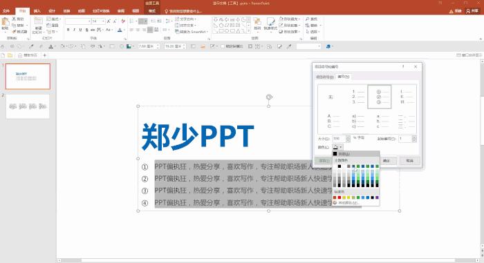Viewport: 484px width, 263px height.
Task: Click the new tab plus icon
Action: click(44, 55)
